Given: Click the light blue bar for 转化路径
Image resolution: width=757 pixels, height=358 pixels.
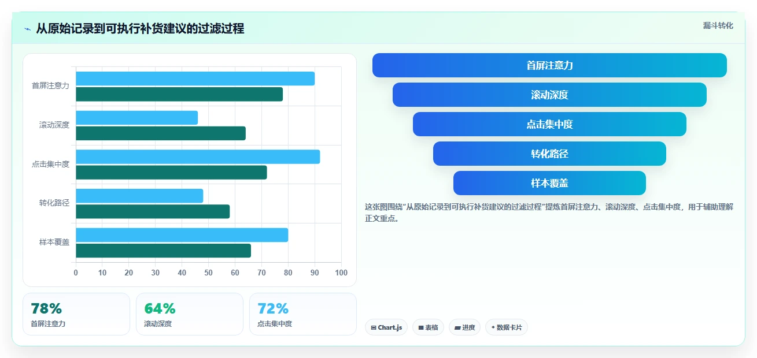Looking at the screenshot, I should 139,196.
